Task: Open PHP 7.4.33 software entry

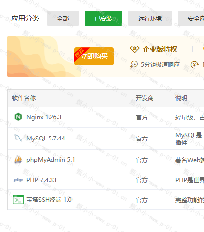Action: [42, 180]
